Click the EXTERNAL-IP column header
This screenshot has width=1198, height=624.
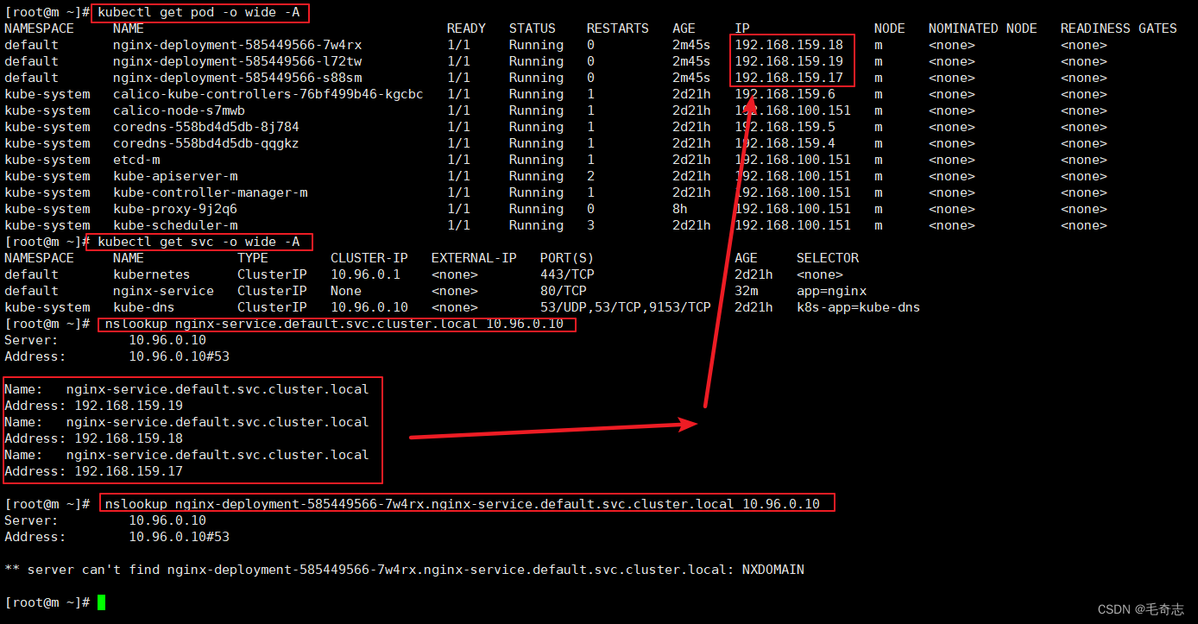click(x=474, y=258)
